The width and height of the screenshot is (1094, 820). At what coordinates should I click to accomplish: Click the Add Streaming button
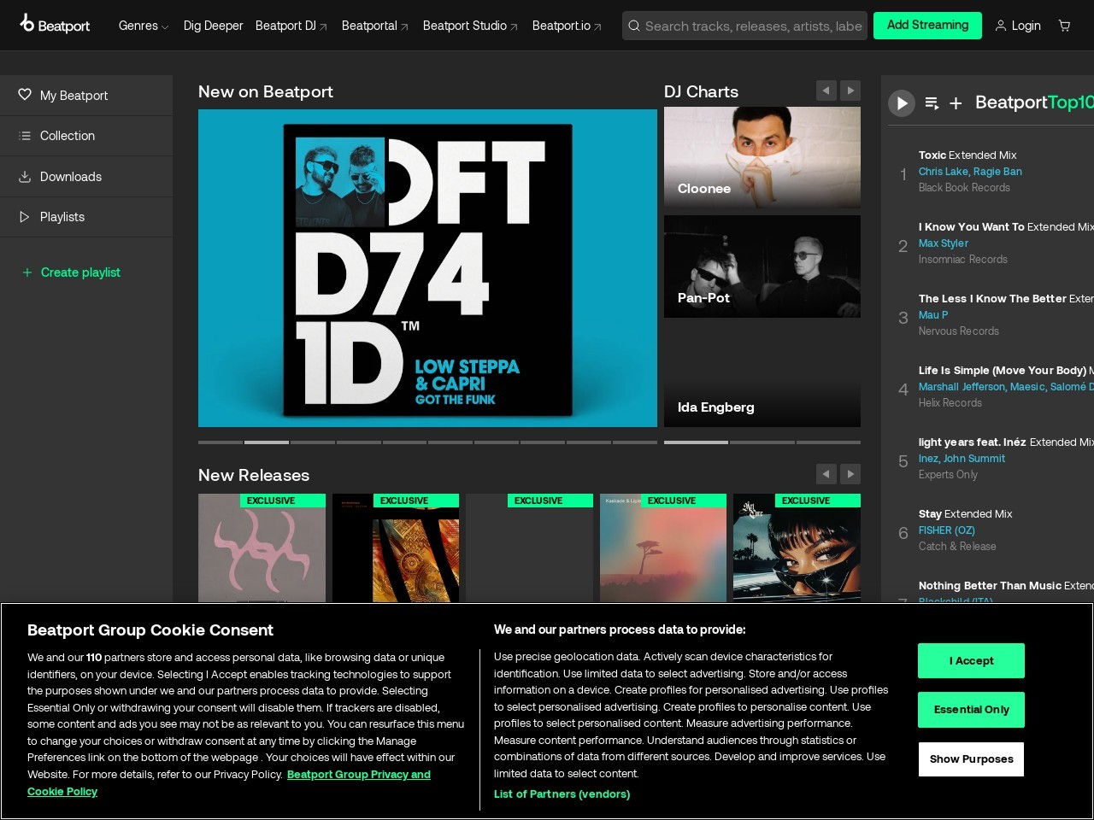pos(927,25)
